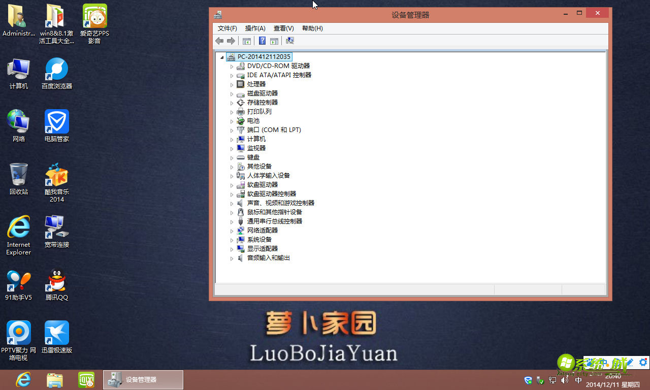
Task: Click the 设备管理器 taskbar button
Action: (x=142, y=379)
